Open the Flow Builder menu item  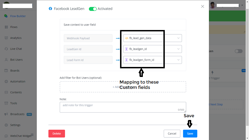point(18,16)
